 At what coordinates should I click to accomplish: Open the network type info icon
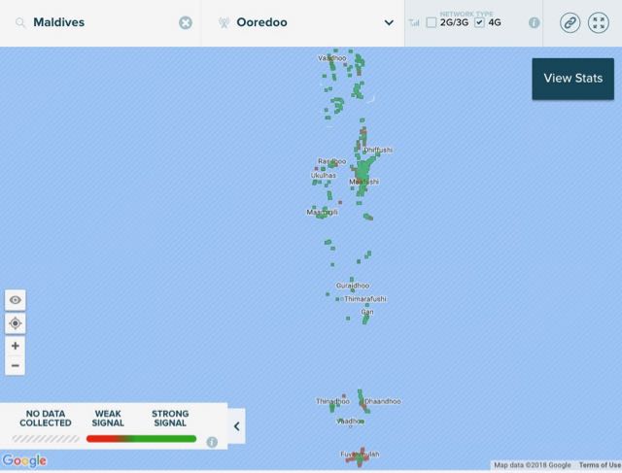[535, 22]
